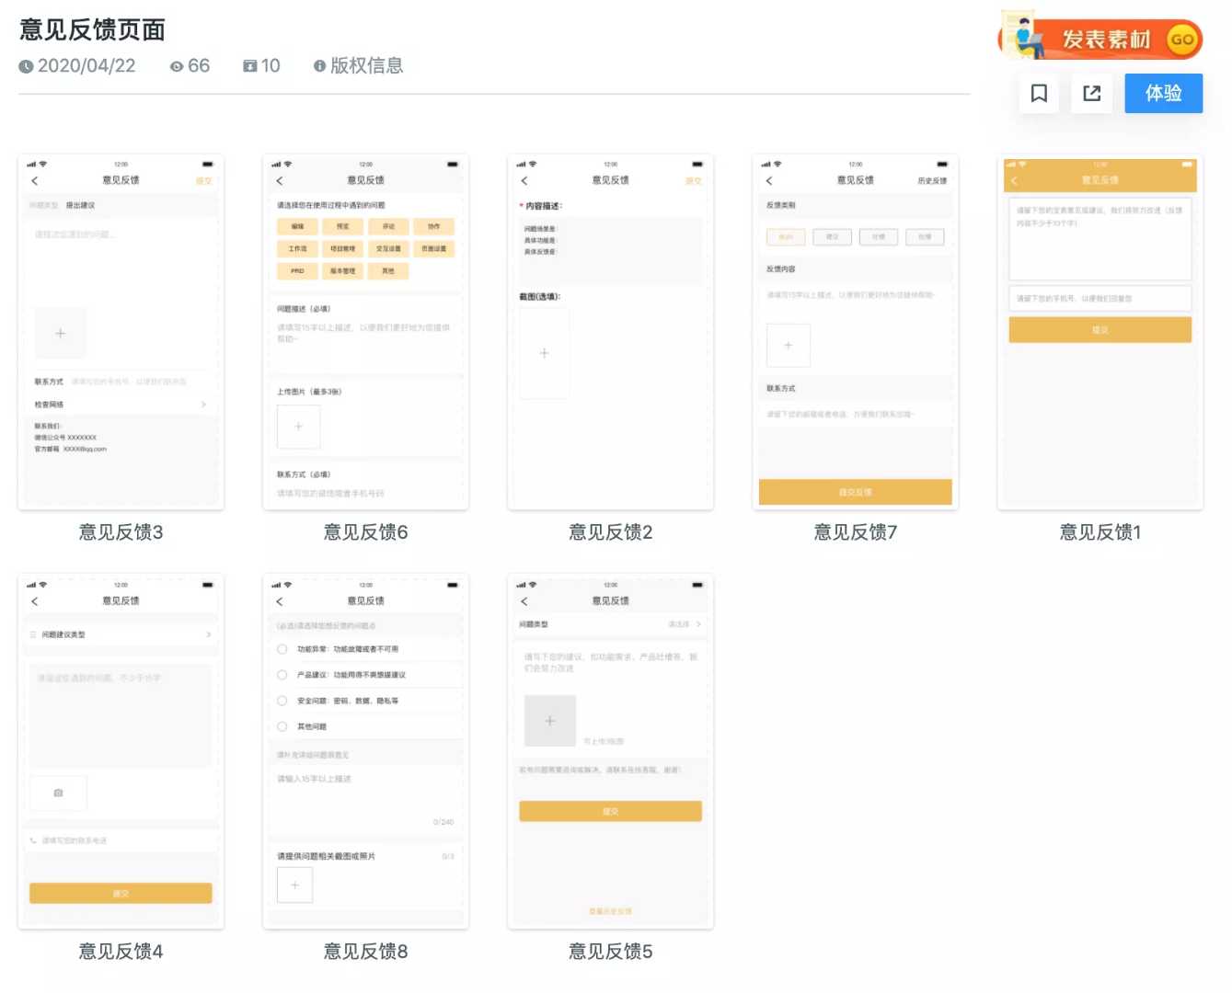Click the eye views icon next to 66
Screen dimensions: 1232x993
[177, 66]
